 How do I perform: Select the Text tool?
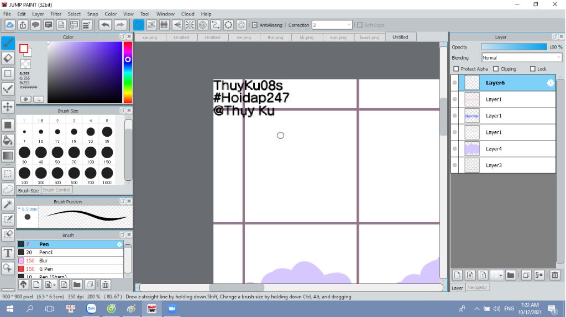8,253
